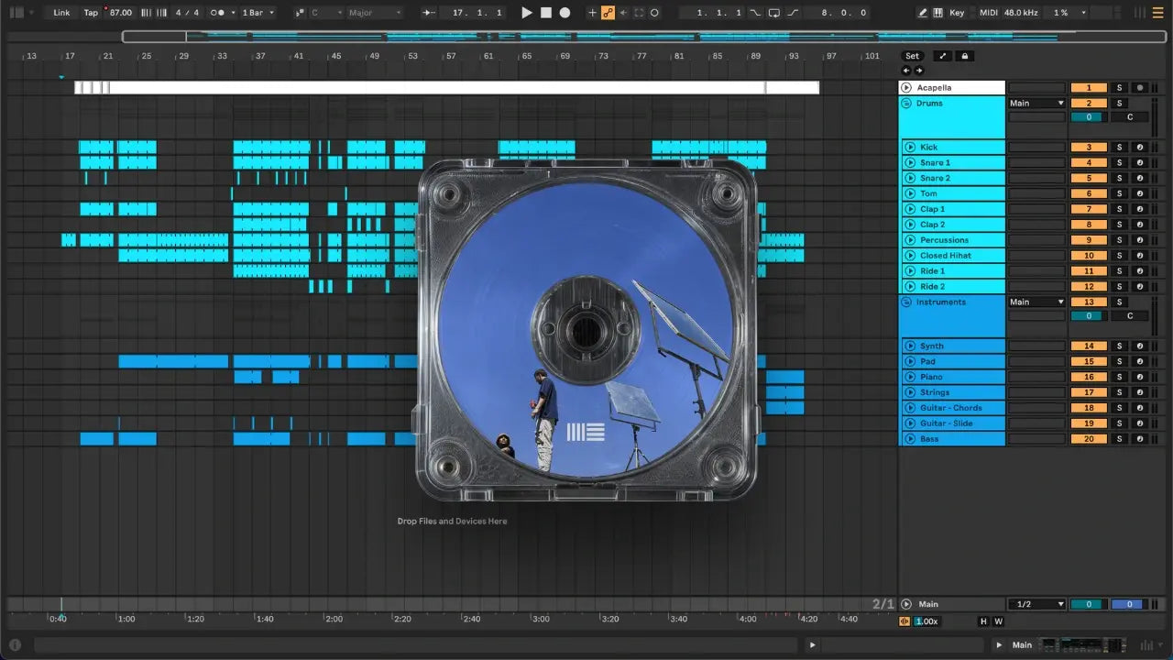Click the lock envelopes icon
The height and width of the screenshot is (660, 1173).
point(964,56)
